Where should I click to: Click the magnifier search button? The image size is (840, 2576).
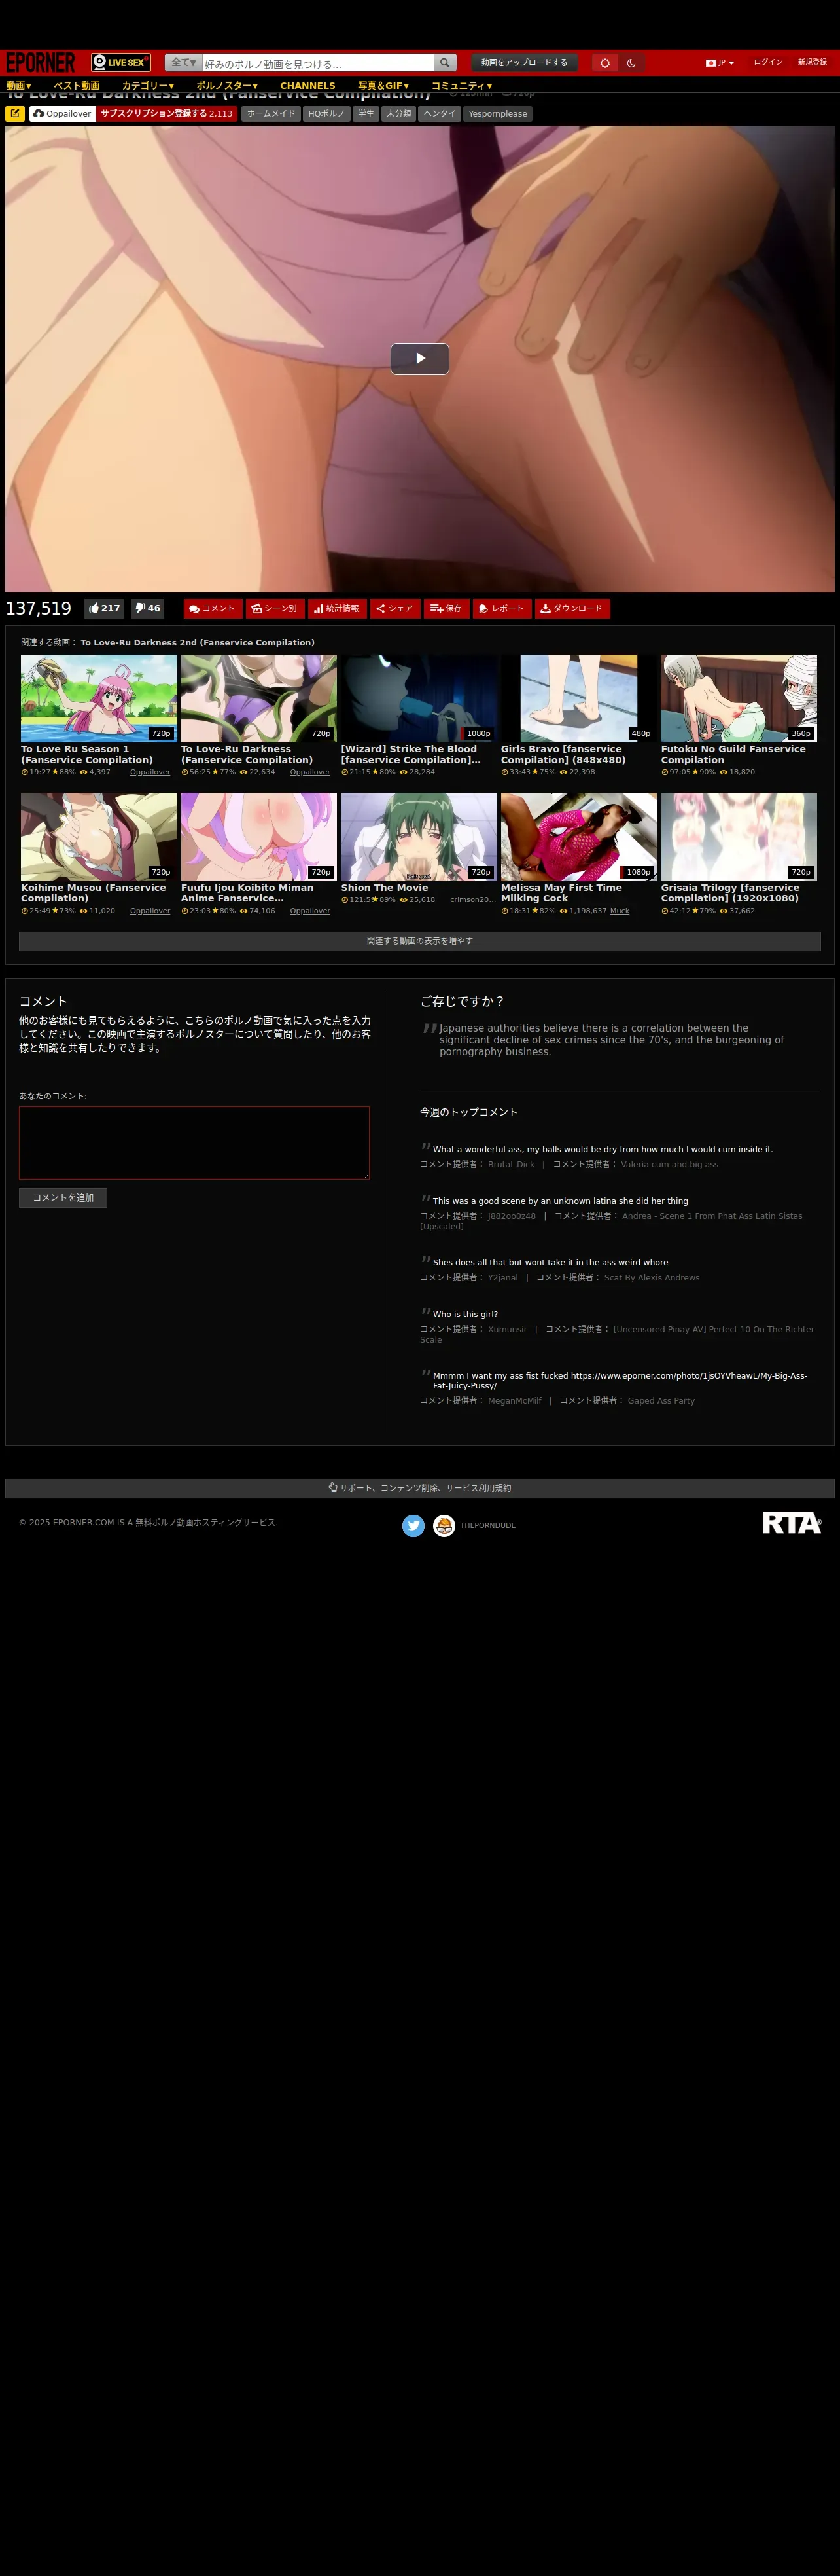(446, 62)
